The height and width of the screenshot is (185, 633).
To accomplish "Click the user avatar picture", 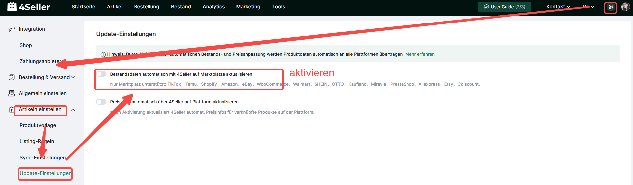I will tap(626, 7).
